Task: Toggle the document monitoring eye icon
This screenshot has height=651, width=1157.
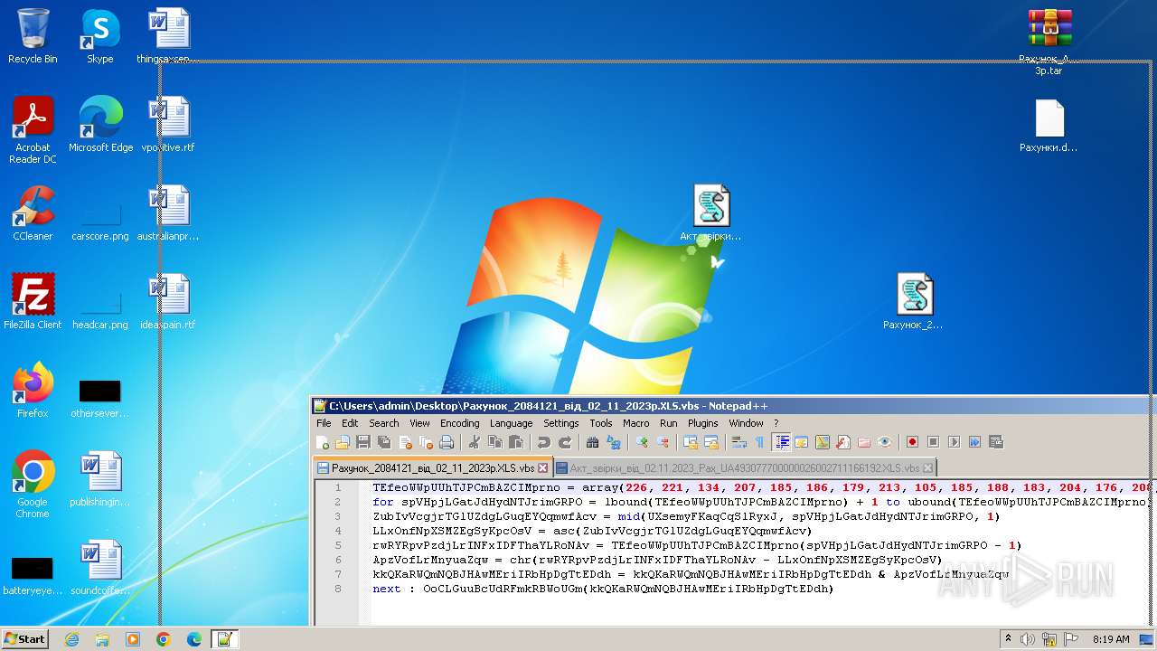Action: click(883, 442)
